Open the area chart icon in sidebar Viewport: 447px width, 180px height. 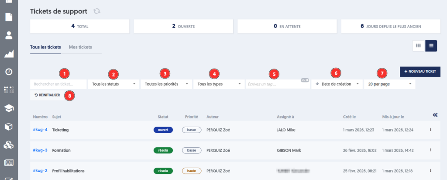(x=8, y=54)
